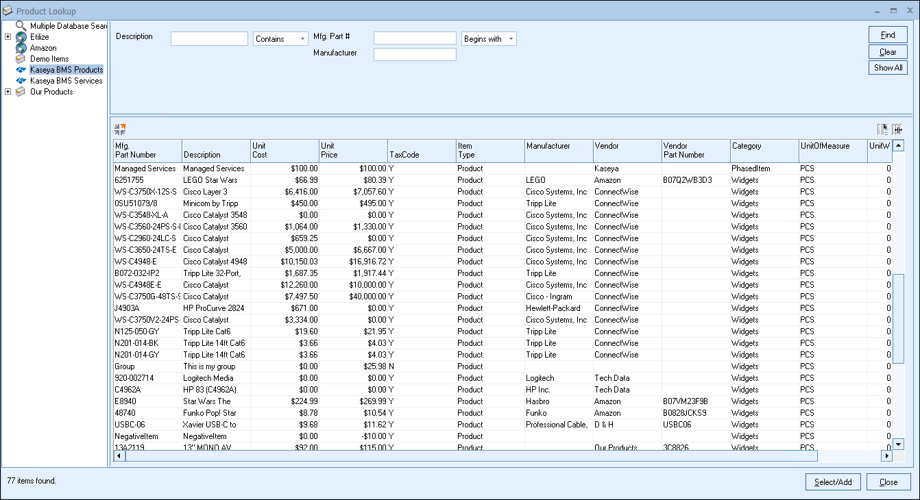Click the Etilize globe icon in tree
This screenshot has height=500, width=920.
[21, 37]
